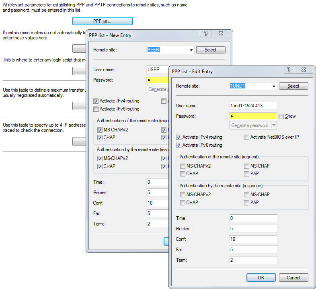316x289 pixels.
Task: Close the PPP list Edit Entry dialog
Action: coord(304,70)
